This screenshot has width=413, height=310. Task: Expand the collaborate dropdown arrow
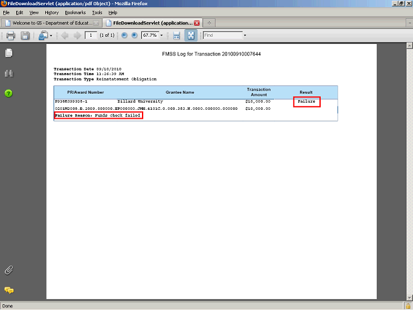[x=51, y=36]
